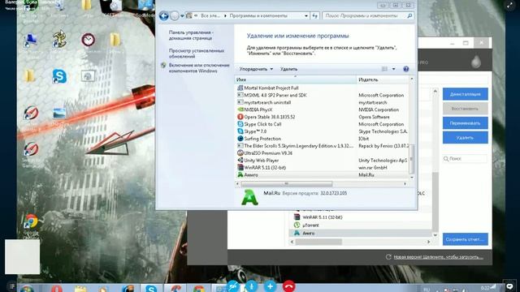Click the plus button in call controls

(x=270, y=286)
